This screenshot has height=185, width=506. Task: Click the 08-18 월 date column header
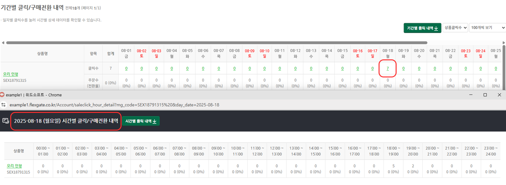(x=388, y=53)
